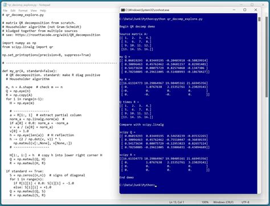Screen dimensions: 270x206
Task: Open the Help menu in Notepad
Action: (43, 10)
